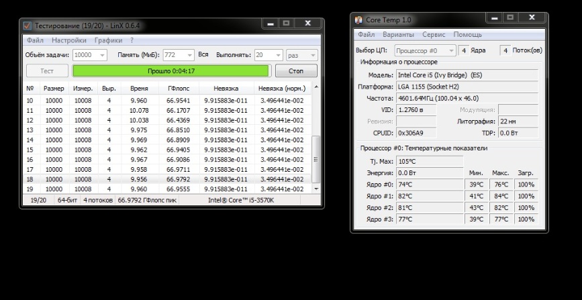Image resolution: width=582 pixels, height=300 pixels.
Task: Click the 66.9555 value in row 19
Action: pyautogui.click(x=178, y=189)
